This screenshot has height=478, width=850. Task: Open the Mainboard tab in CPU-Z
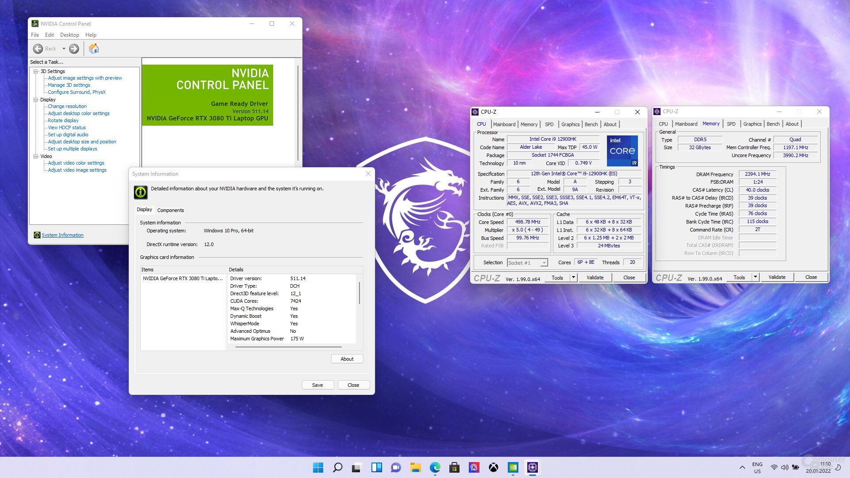[x=504, y=124]
